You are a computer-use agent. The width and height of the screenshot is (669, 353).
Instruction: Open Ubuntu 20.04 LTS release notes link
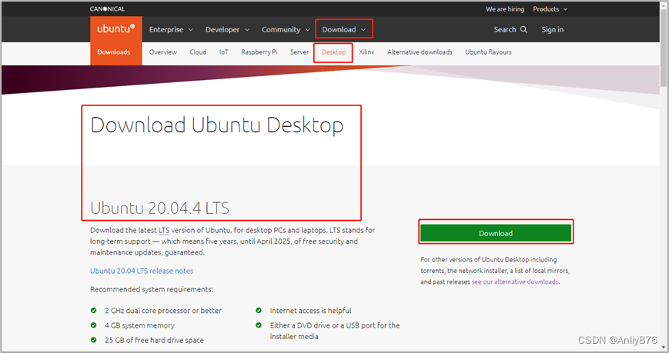tap(142, 271)
